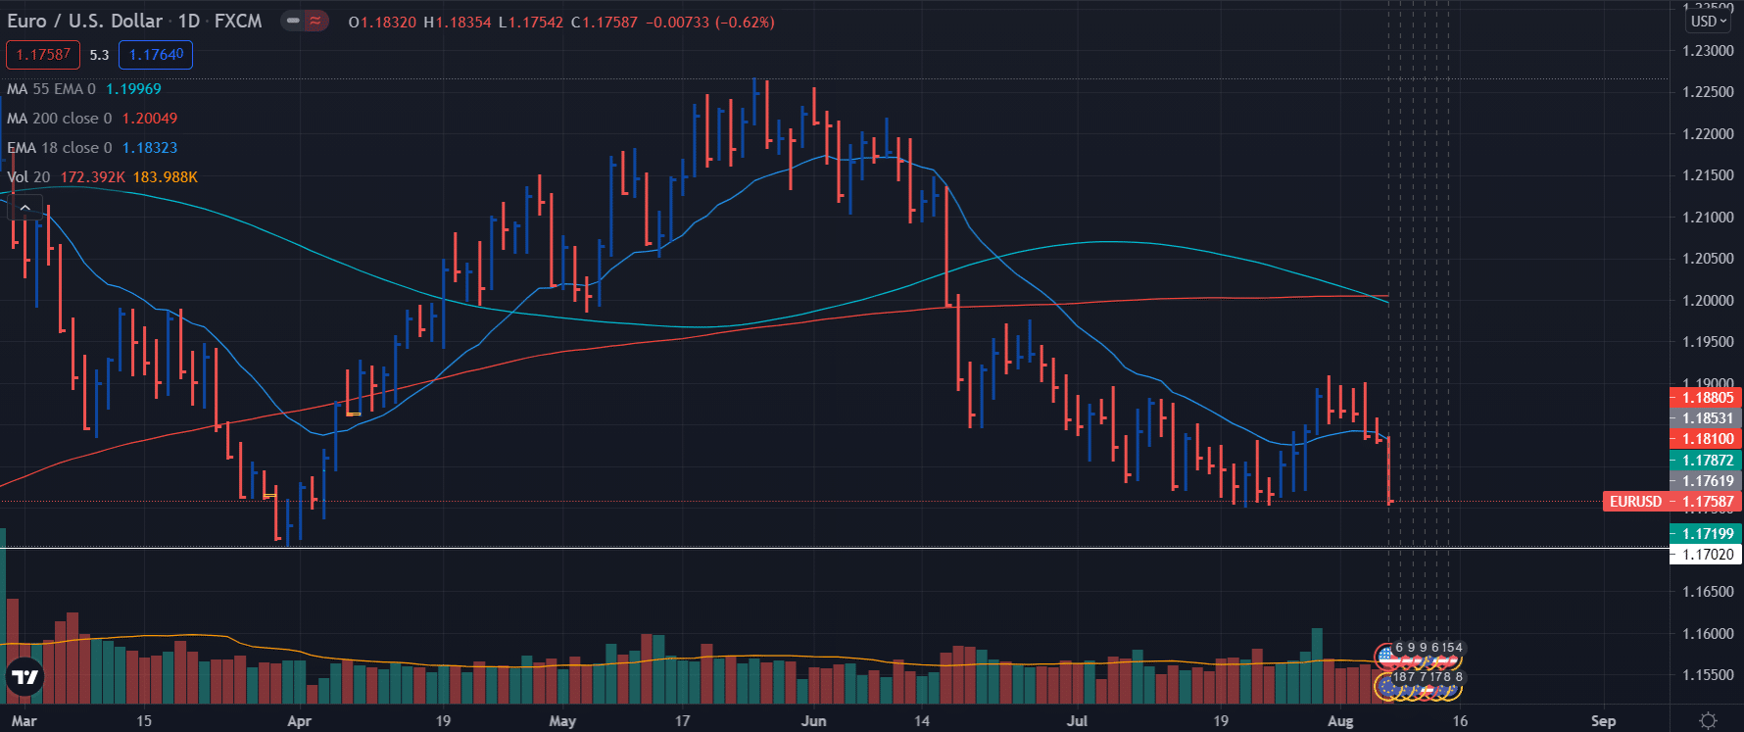
Task: Click the blue buy price 1.17640 button
Action: (x=156, y=55)
